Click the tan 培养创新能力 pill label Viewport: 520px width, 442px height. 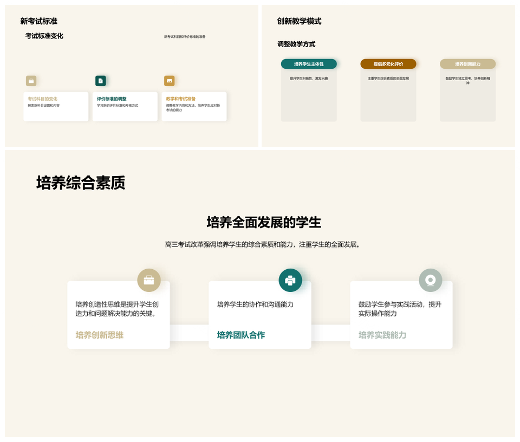point(467,64)
